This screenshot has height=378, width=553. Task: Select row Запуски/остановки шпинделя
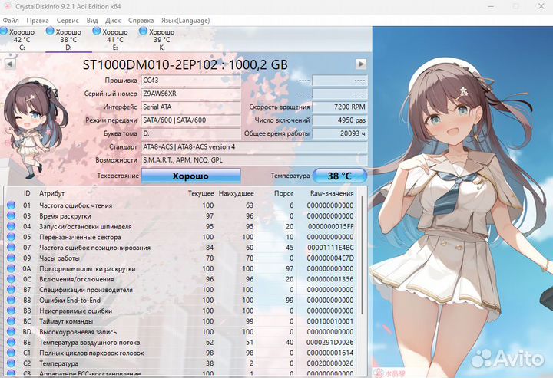coord(181,226)
